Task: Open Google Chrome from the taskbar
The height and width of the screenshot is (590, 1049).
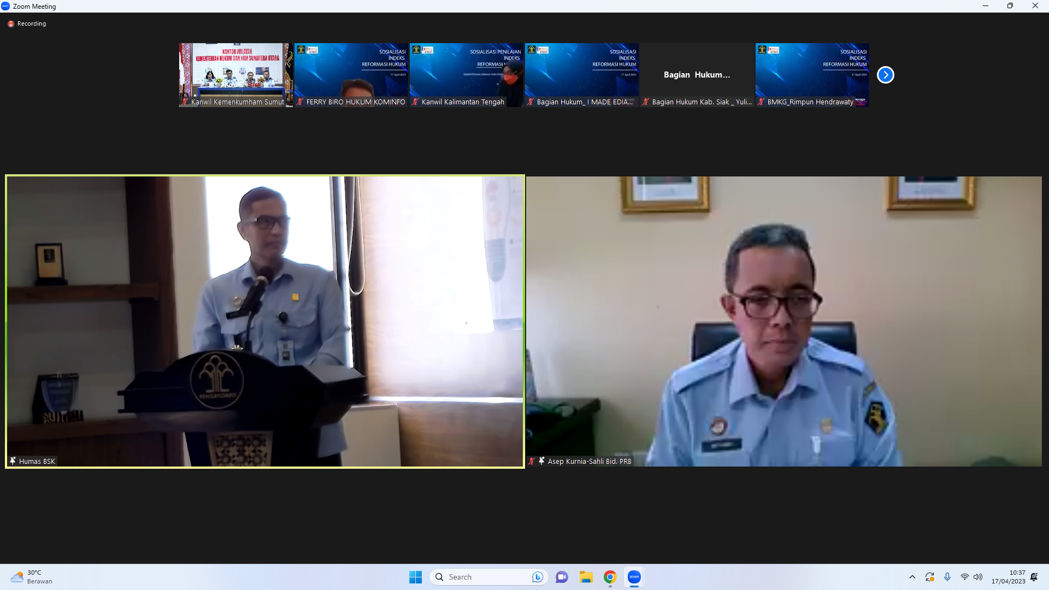Action: (x=610, y=577)
